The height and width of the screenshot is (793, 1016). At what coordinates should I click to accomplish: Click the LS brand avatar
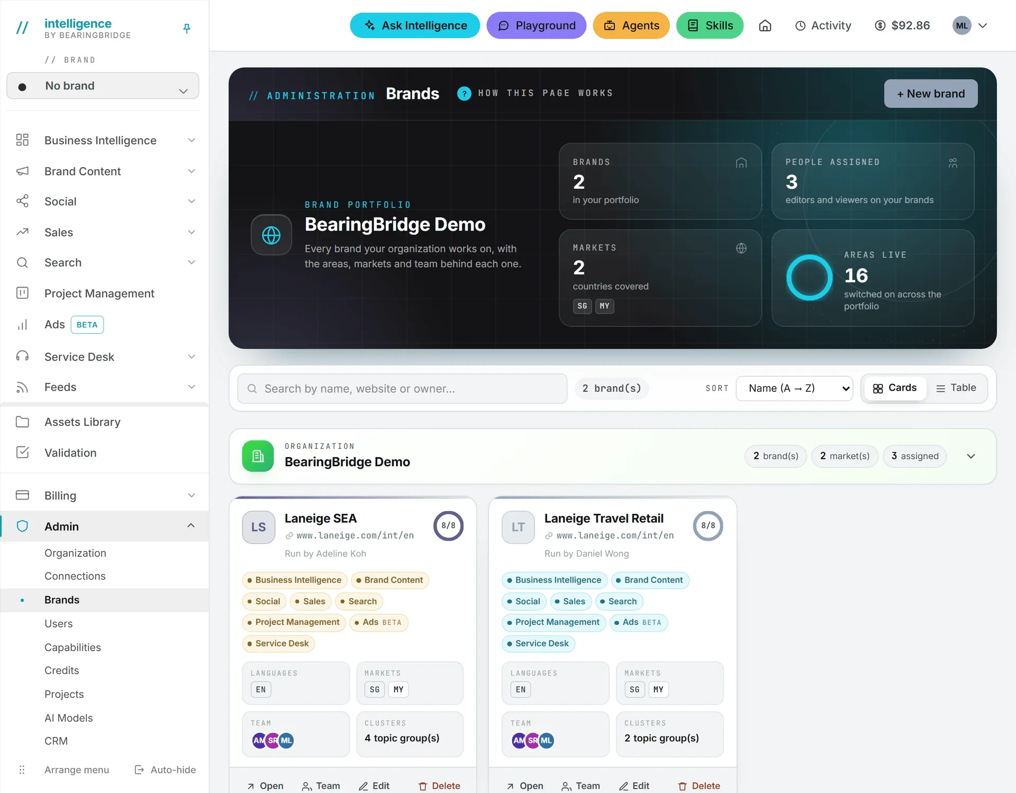click(258, 527)
